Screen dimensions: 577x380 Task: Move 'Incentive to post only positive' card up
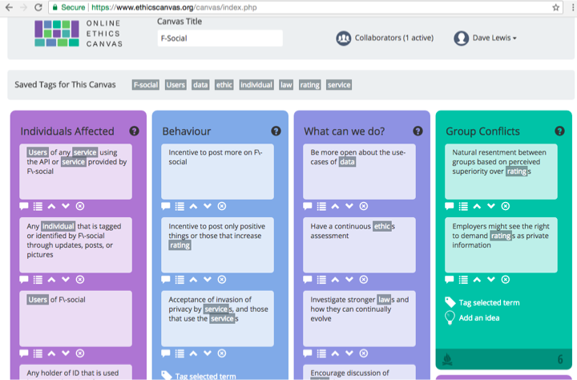pyautogui.click(x=193, y=280)
